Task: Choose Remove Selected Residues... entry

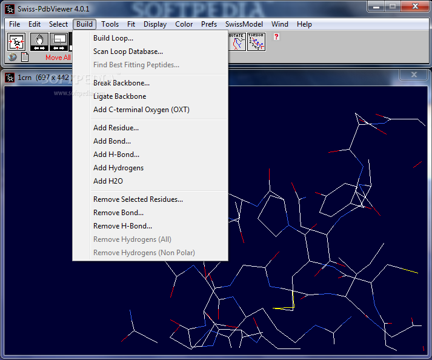Action: click(x=150, y=199)
